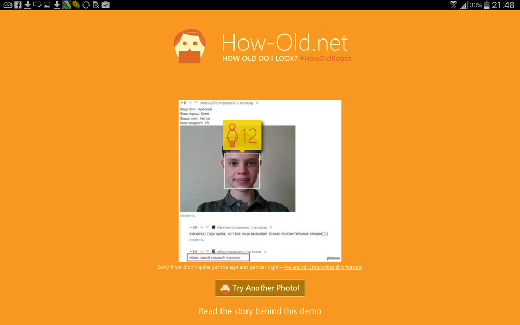Click the How-Old.net robot logo icon
The height and width of the screenshot is (325, 520).
[190, 47]
